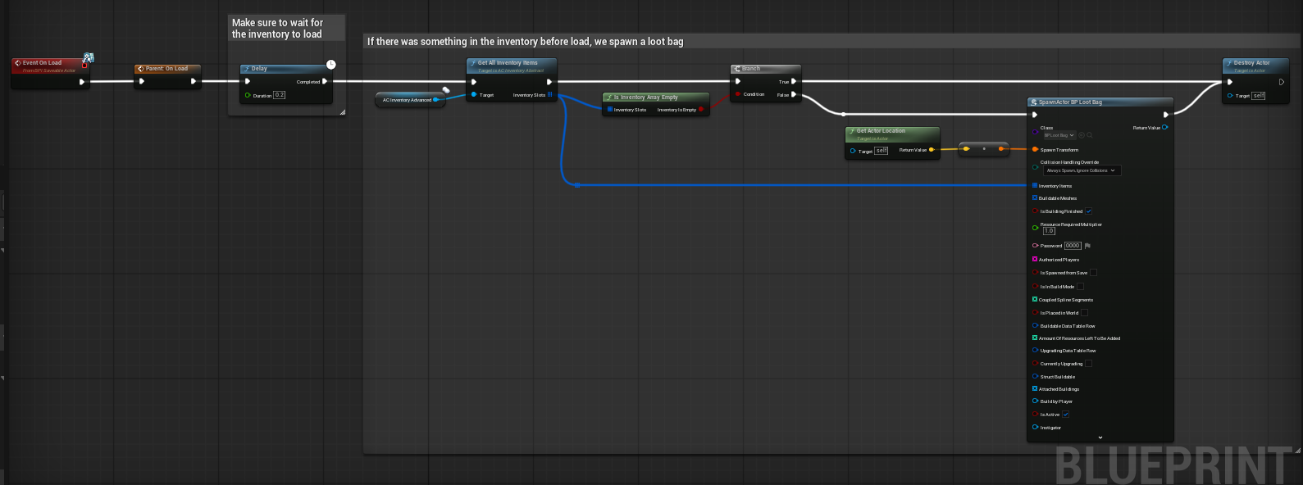The height and width of the screenshot is (485, 1303).
Task: Click the Browse magnifier icon beside Class
Action: (1089, 135)
